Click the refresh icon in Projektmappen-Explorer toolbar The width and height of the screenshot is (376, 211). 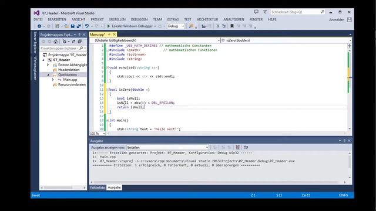click(73, 42)
